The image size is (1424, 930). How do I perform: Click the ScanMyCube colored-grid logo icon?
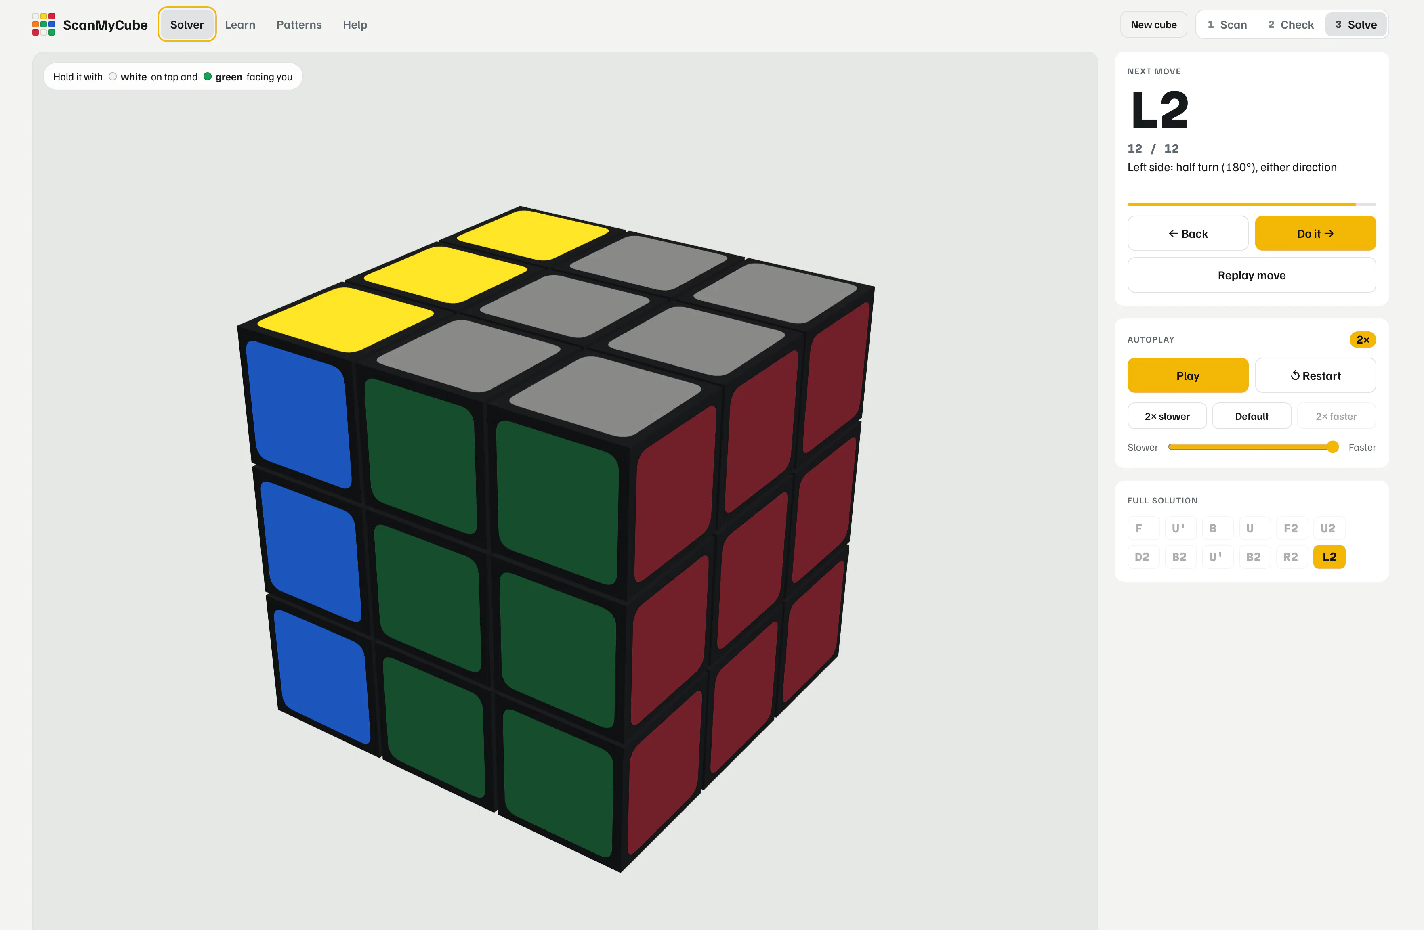click(44, 25)
